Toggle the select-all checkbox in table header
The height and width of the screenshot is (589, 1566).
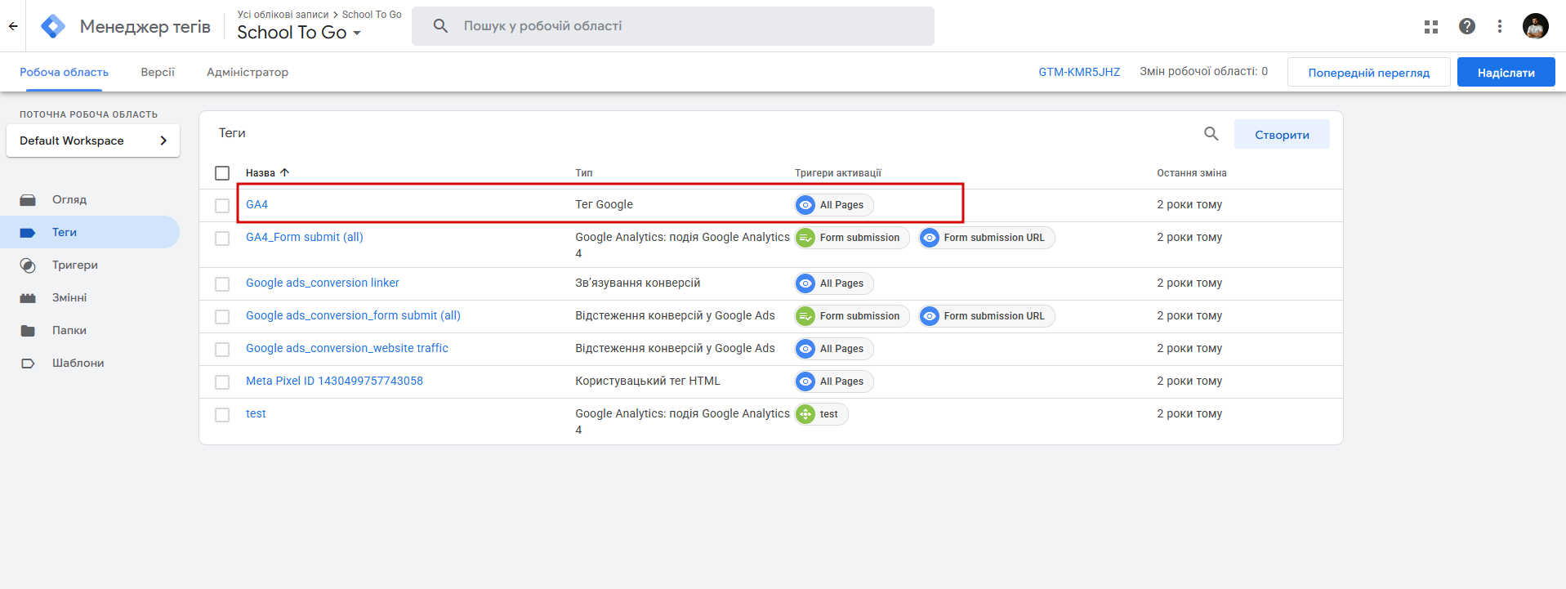coord(222,173)
